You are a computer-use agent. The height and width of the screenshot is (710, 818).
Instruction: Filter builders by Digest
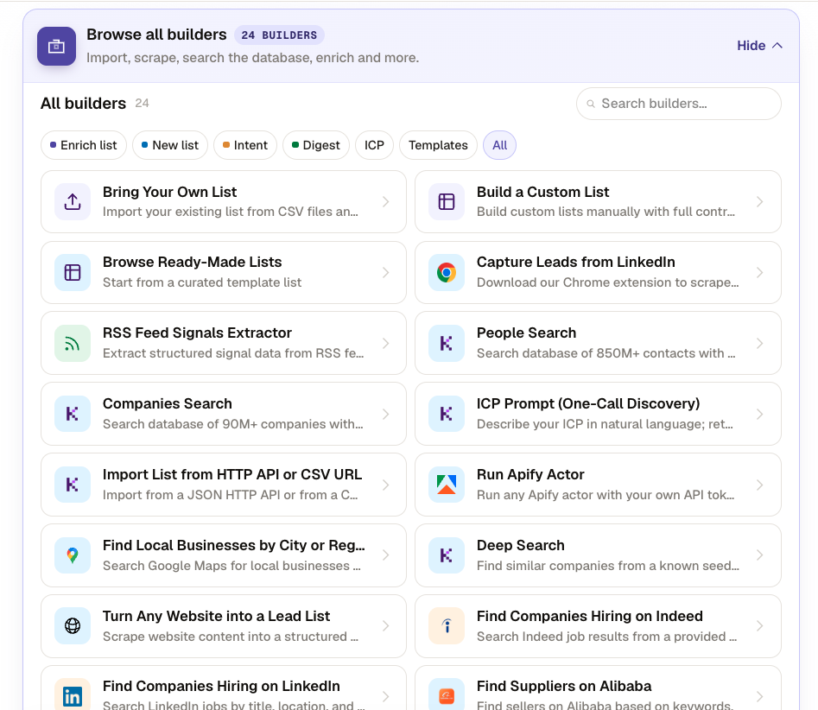(x=316, y=145)
